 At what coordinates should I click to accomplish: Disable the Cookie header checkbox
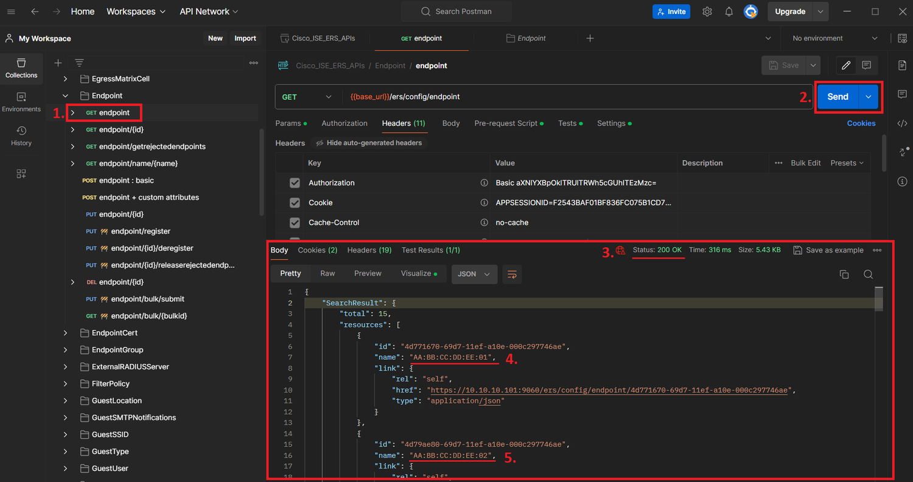[295, 202]
